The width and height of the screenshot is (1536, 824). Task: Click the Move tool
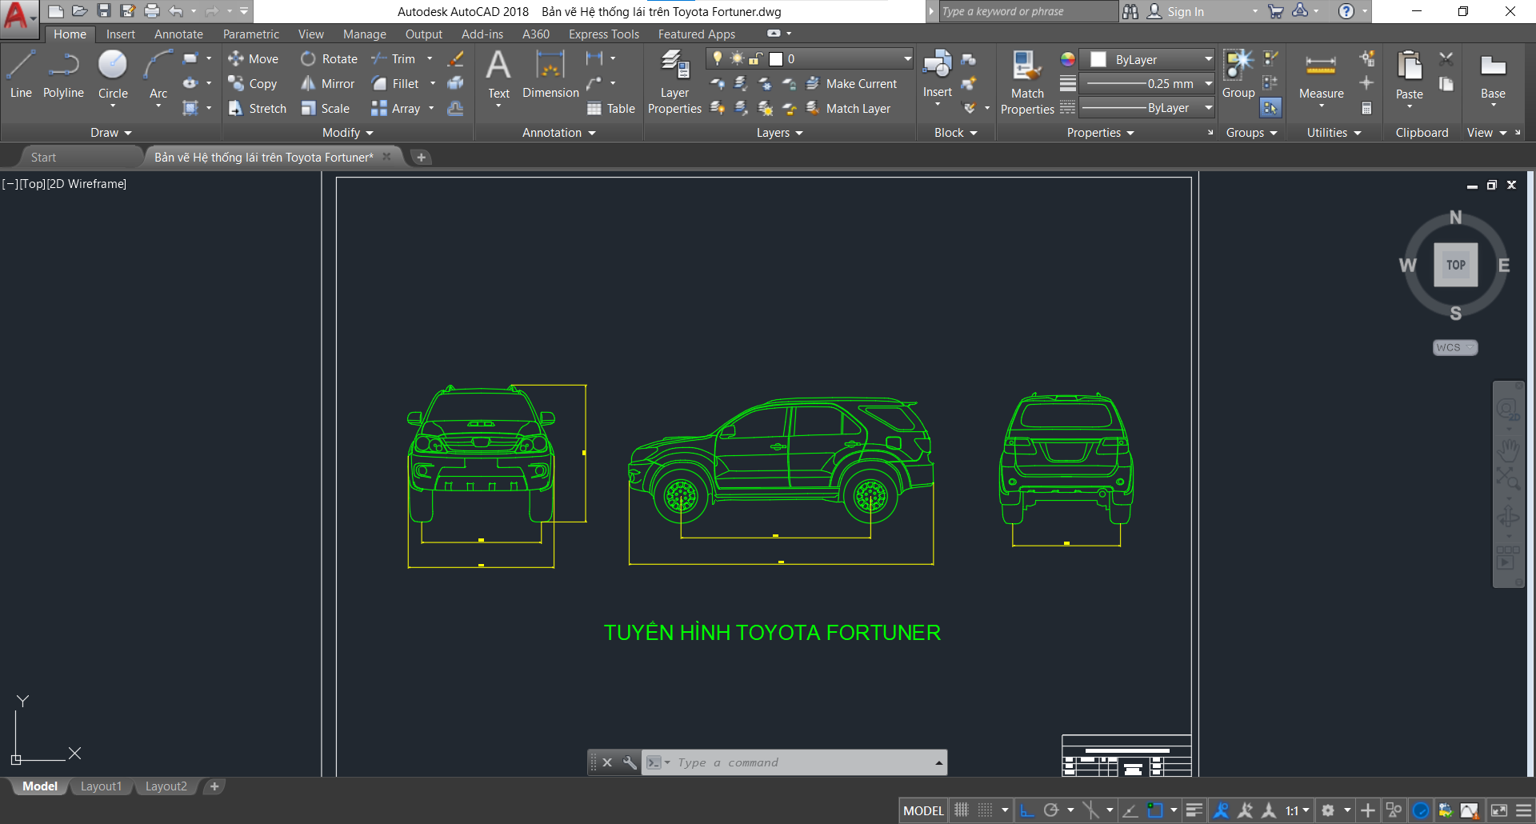tap(254, 59)
